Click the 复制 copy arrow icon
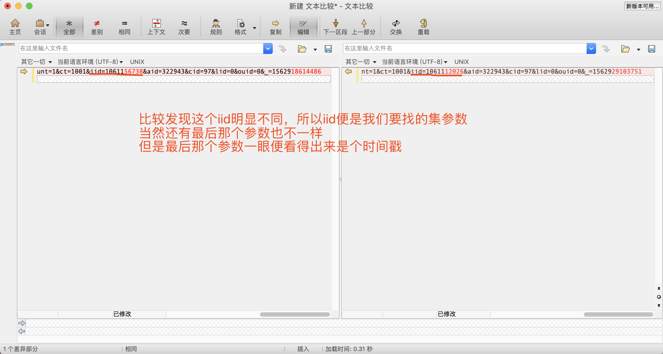Viewport: 663px width, 354px height. point(276,27)
